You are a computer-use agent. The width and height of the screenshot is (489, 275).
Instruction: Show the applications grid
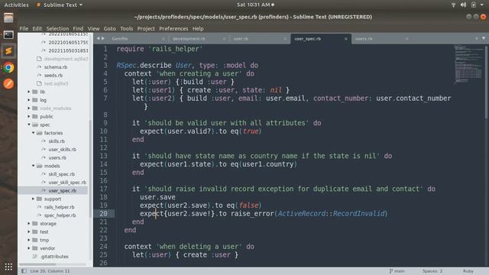point(8,267)
